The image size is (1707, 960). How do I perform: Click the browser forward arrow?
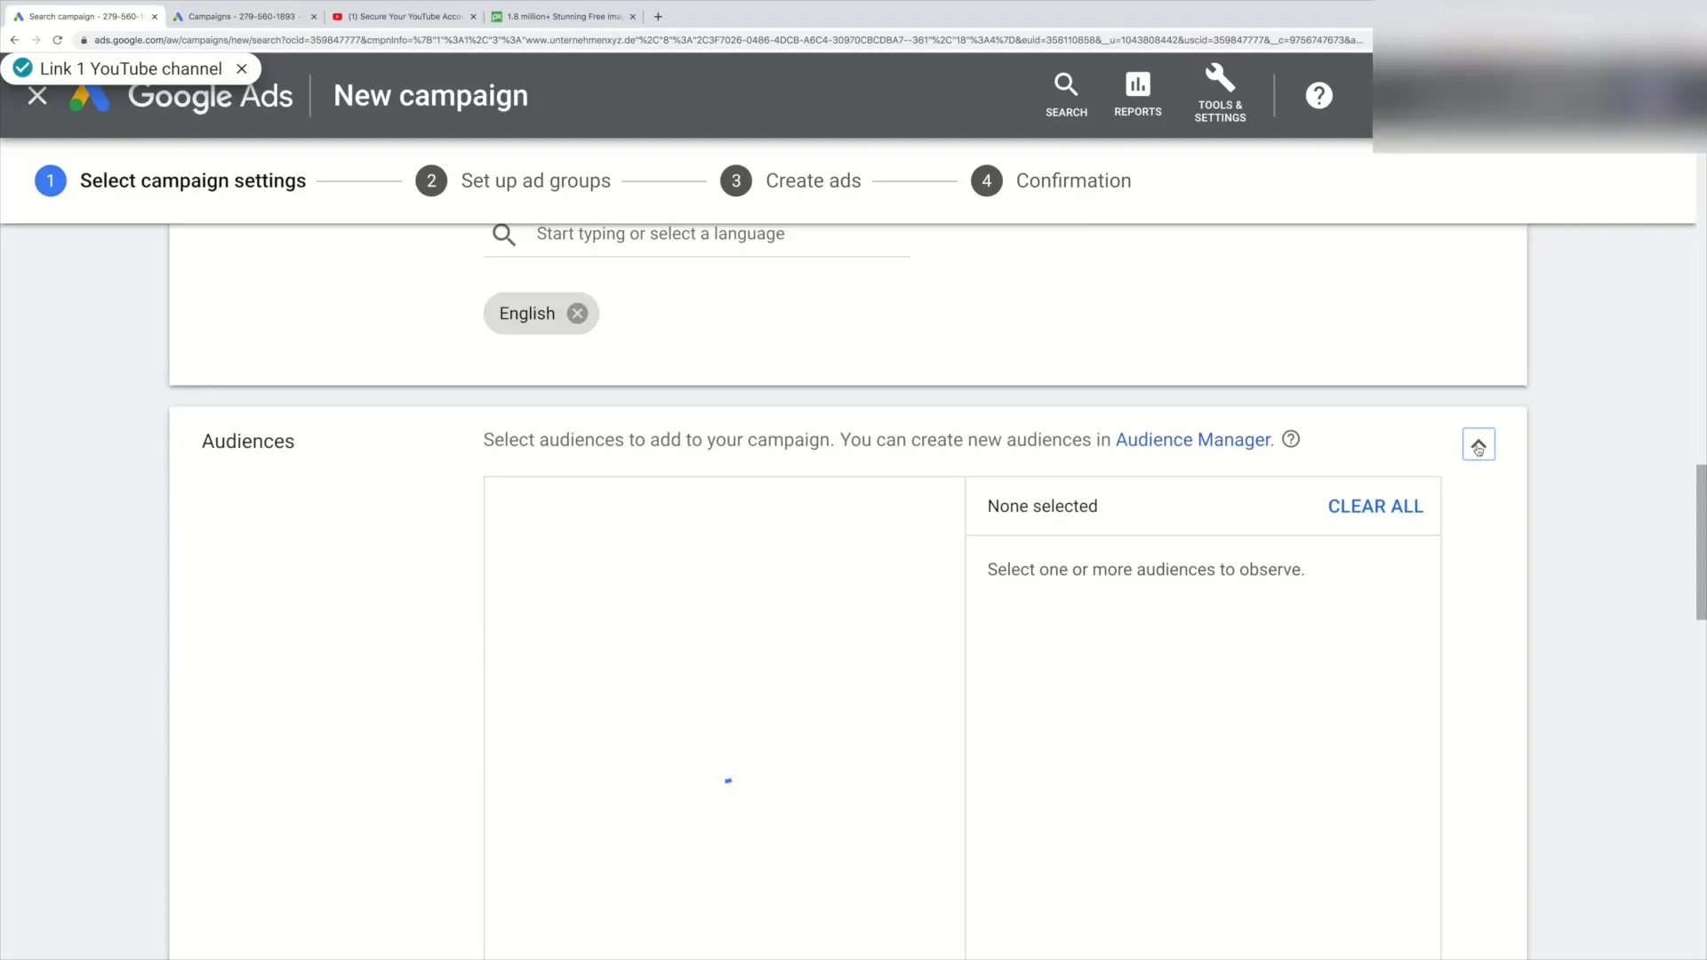[36, 40]
